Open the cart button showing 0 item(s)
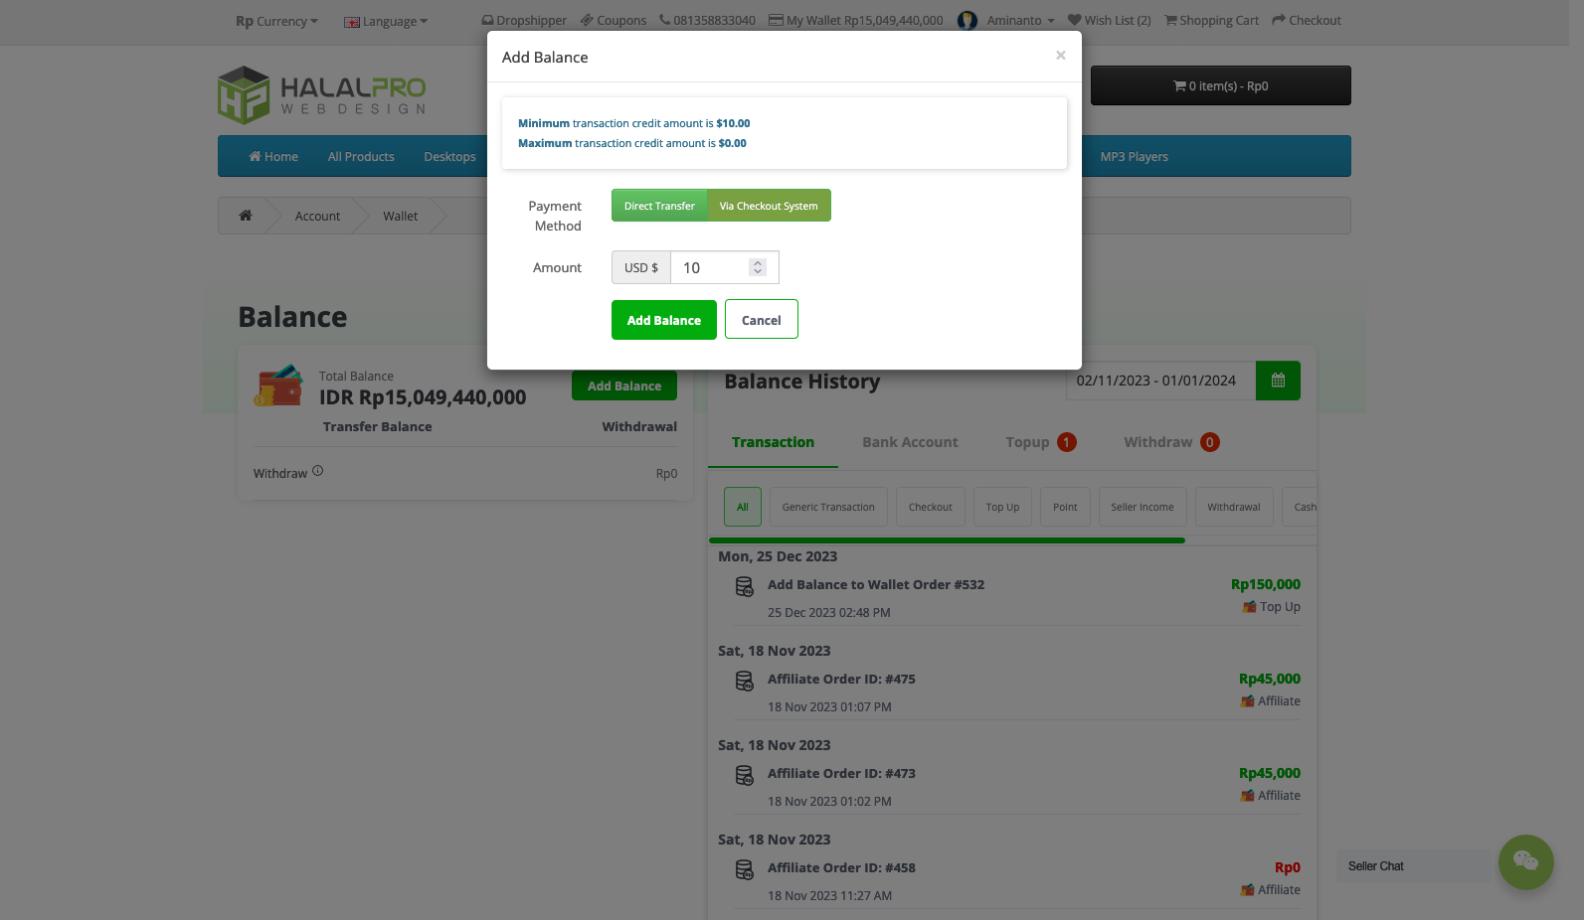 pos(1221,85)
